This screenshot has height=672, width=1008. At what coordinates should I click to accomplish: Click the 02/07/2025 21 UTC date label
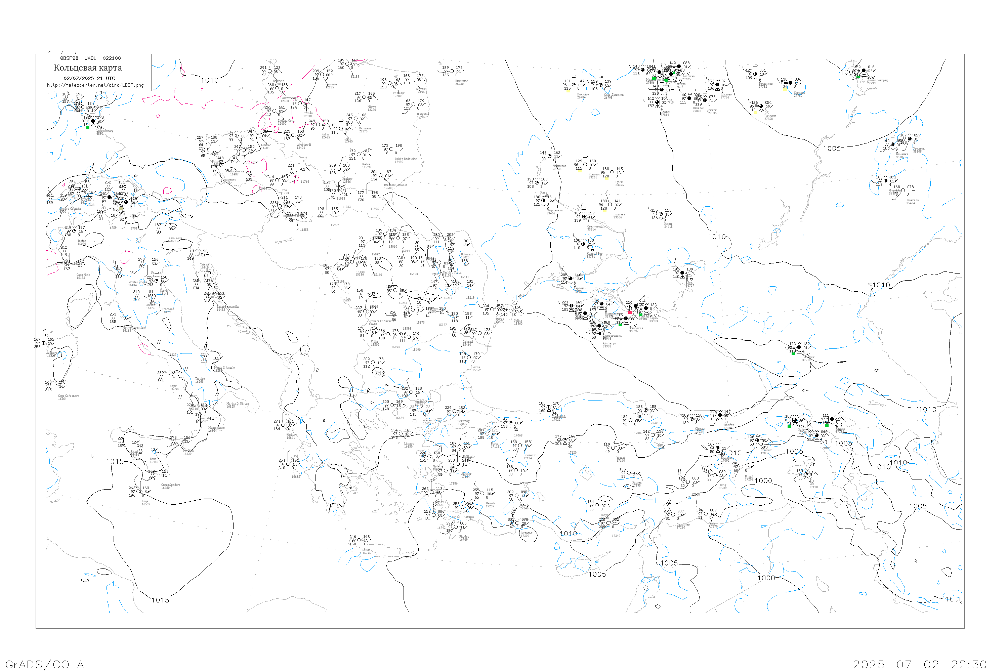point(89,78)
